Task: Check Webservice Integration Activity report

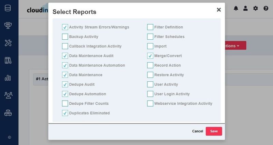Action: [x=150, y=104]
